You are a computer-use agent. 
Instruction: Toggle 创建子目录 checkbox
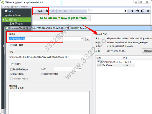point(11,45)
